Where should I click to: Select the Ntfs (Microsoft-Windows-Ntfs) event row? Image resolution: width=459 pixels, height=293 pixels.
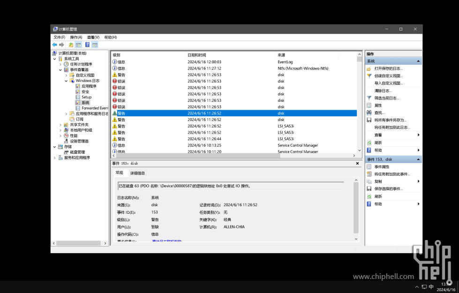tap(234, 68)
